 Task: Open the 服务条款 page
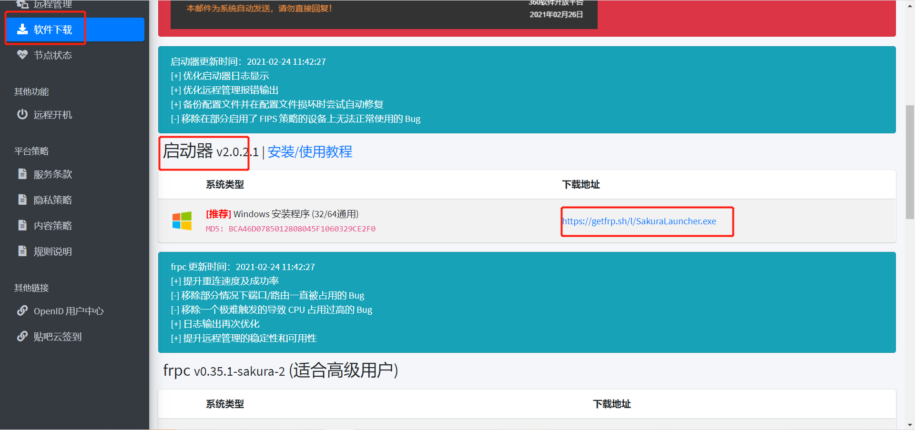point(75,174)
